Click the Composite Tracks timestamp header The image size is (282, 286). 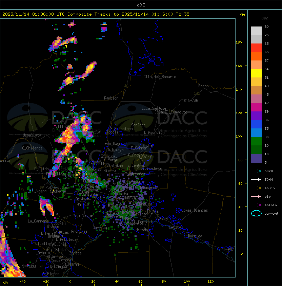(96, 14)
